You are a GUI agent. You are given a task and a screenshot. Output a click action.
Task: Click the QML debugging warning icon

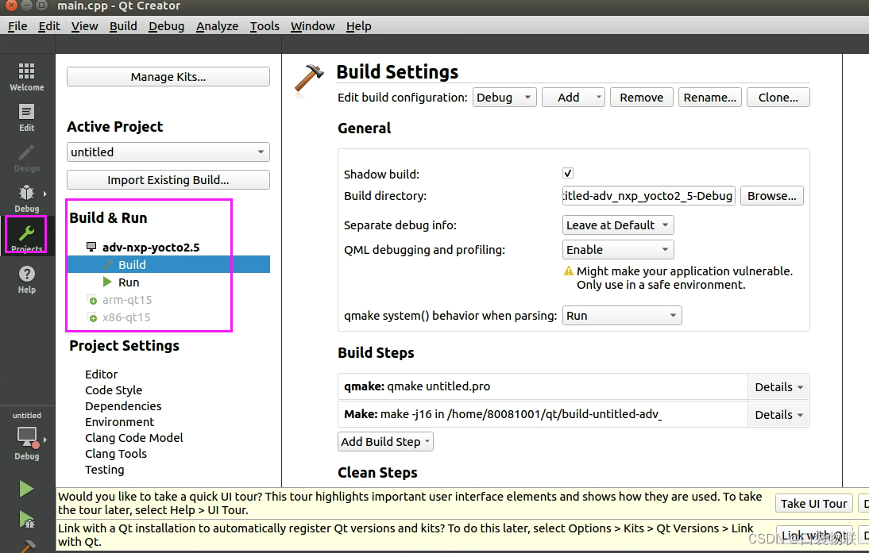pos(569,271)
